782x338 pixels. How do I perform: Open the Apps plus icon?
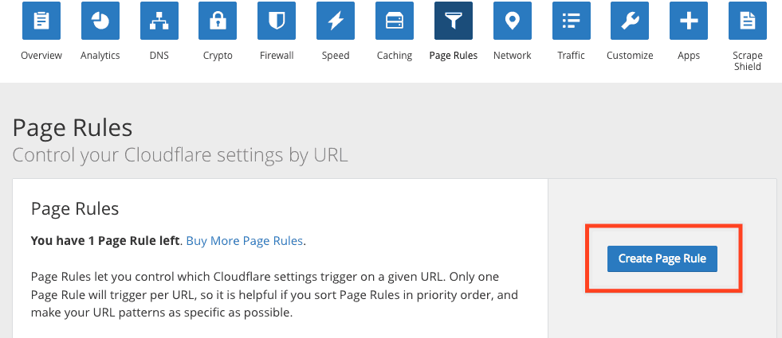(689, 21)
